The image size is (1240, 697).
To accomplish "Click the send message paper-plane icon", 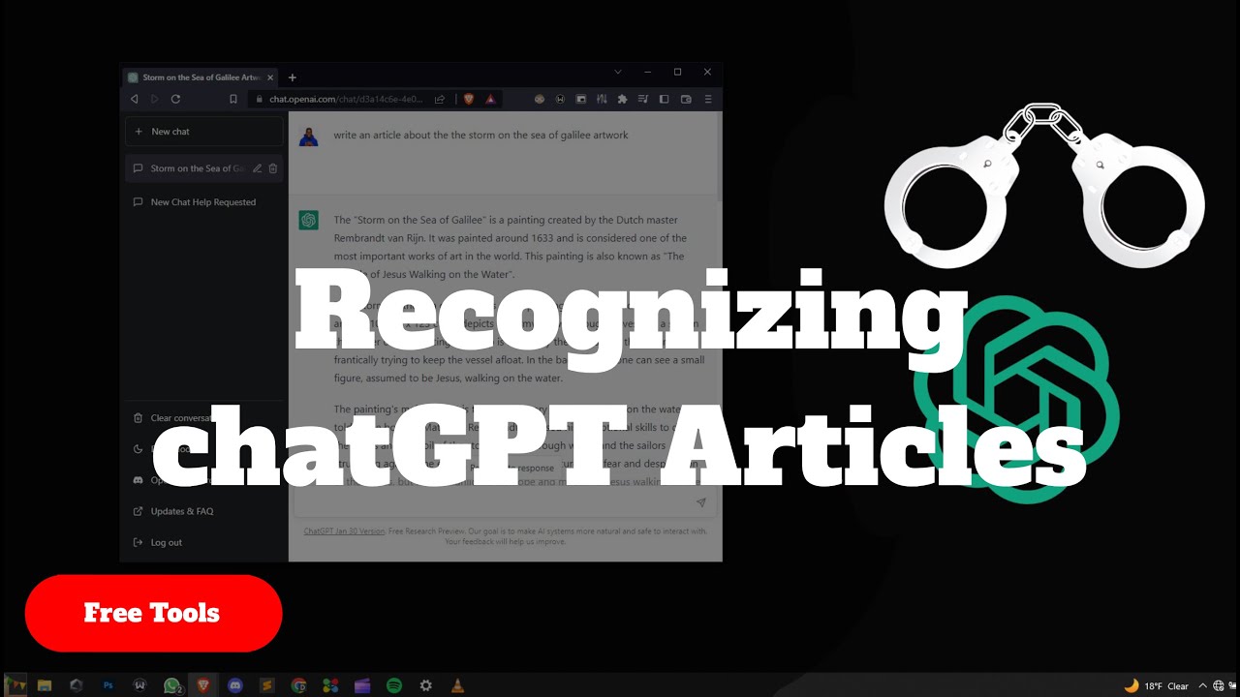I will pos(700,502).
